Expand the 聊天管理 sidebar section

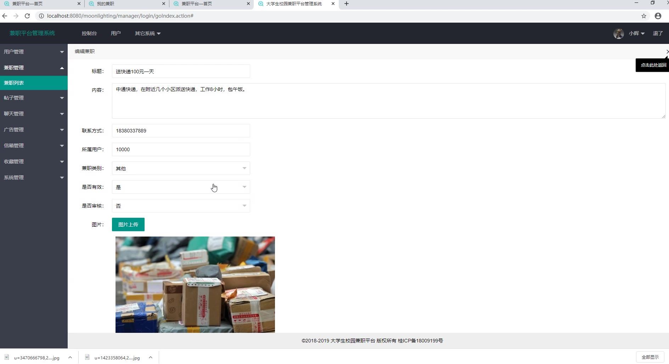34,114
